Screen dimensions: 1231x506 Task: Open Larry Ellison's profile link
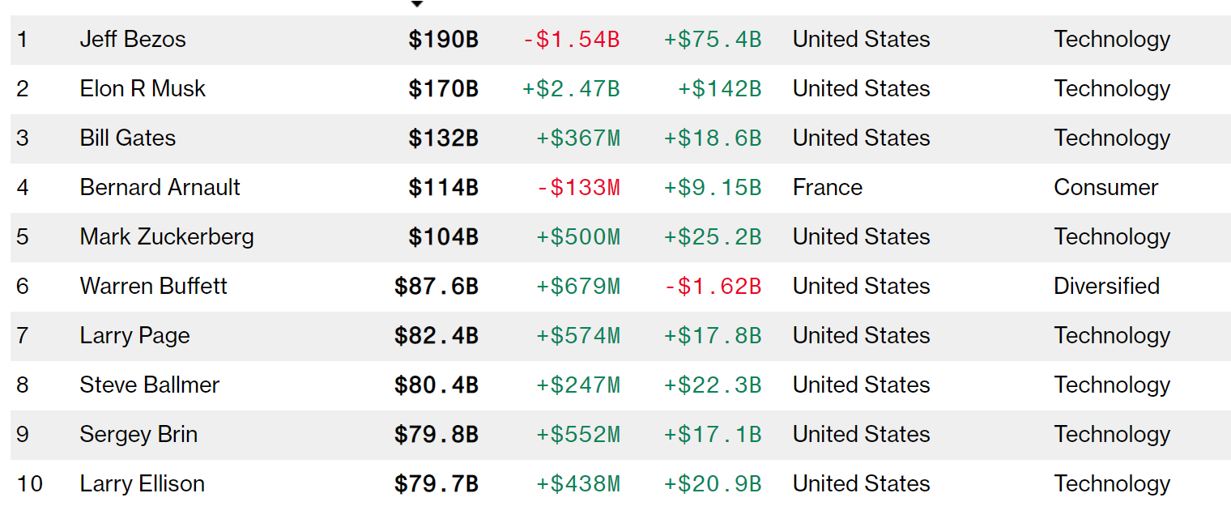click(x=142, y=483)
